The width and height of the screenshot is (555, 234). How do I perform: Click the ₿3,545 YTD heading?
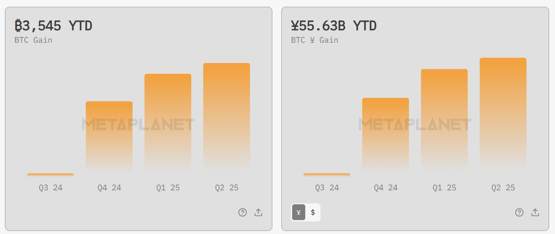[53, 26]
